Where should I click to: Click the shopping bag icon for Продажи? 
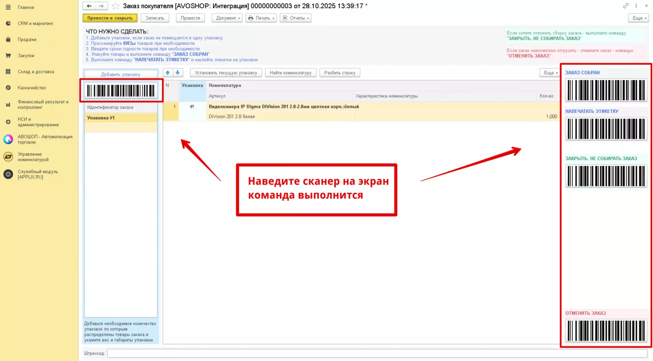tap(8, 40)
